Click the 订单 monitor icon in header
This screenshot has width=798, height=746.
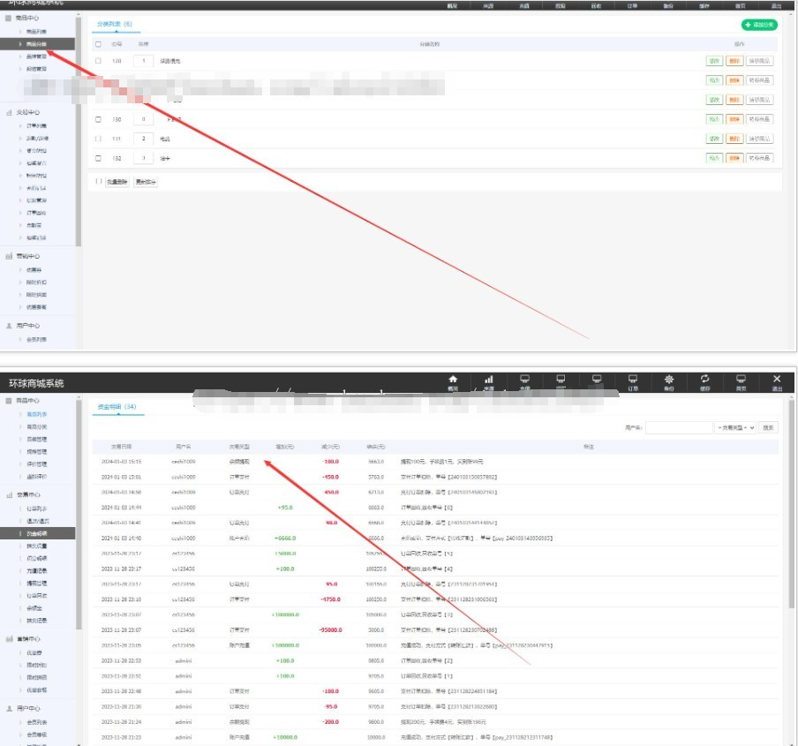tap(632, 379)
